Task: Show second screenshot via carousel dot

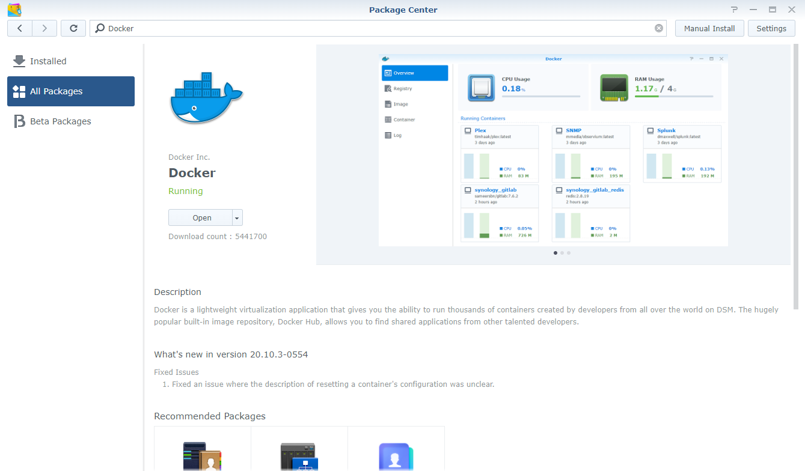Action: pos(562,253)
